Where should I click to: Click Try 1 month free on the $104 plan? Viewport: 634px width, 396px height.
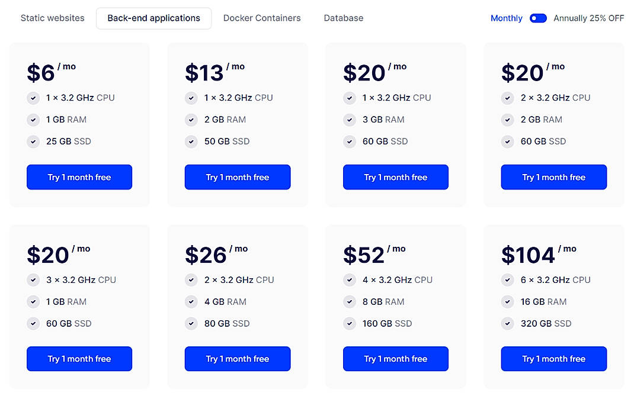[553, 359]
